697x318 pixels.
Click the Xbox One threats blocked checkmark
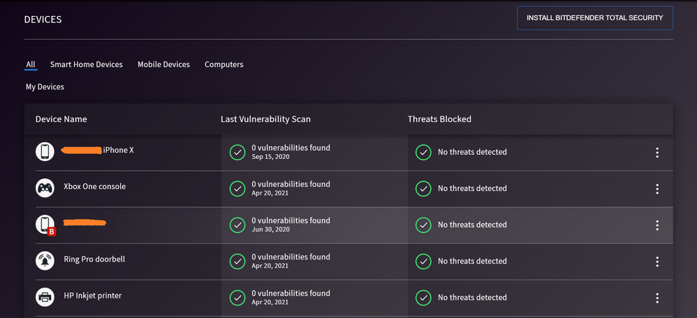(x=423, y=188)
